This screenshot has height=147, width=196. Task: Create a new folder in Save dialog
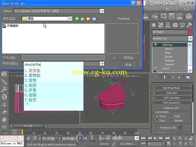click(x=88, y=19)
